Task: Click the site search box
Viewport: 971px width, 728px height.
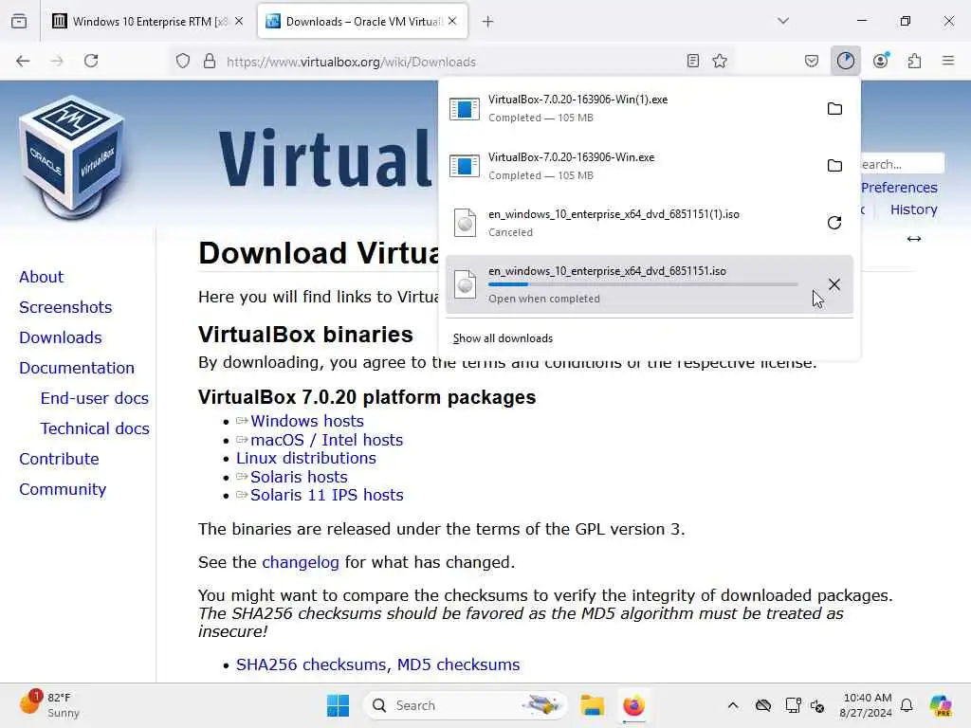Action: point(903,164)
